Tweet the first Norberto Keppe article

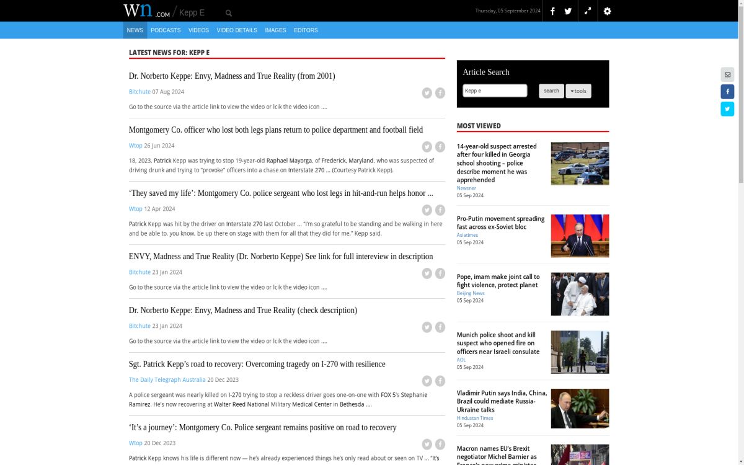pyautogui.click(x=427, y=93)
